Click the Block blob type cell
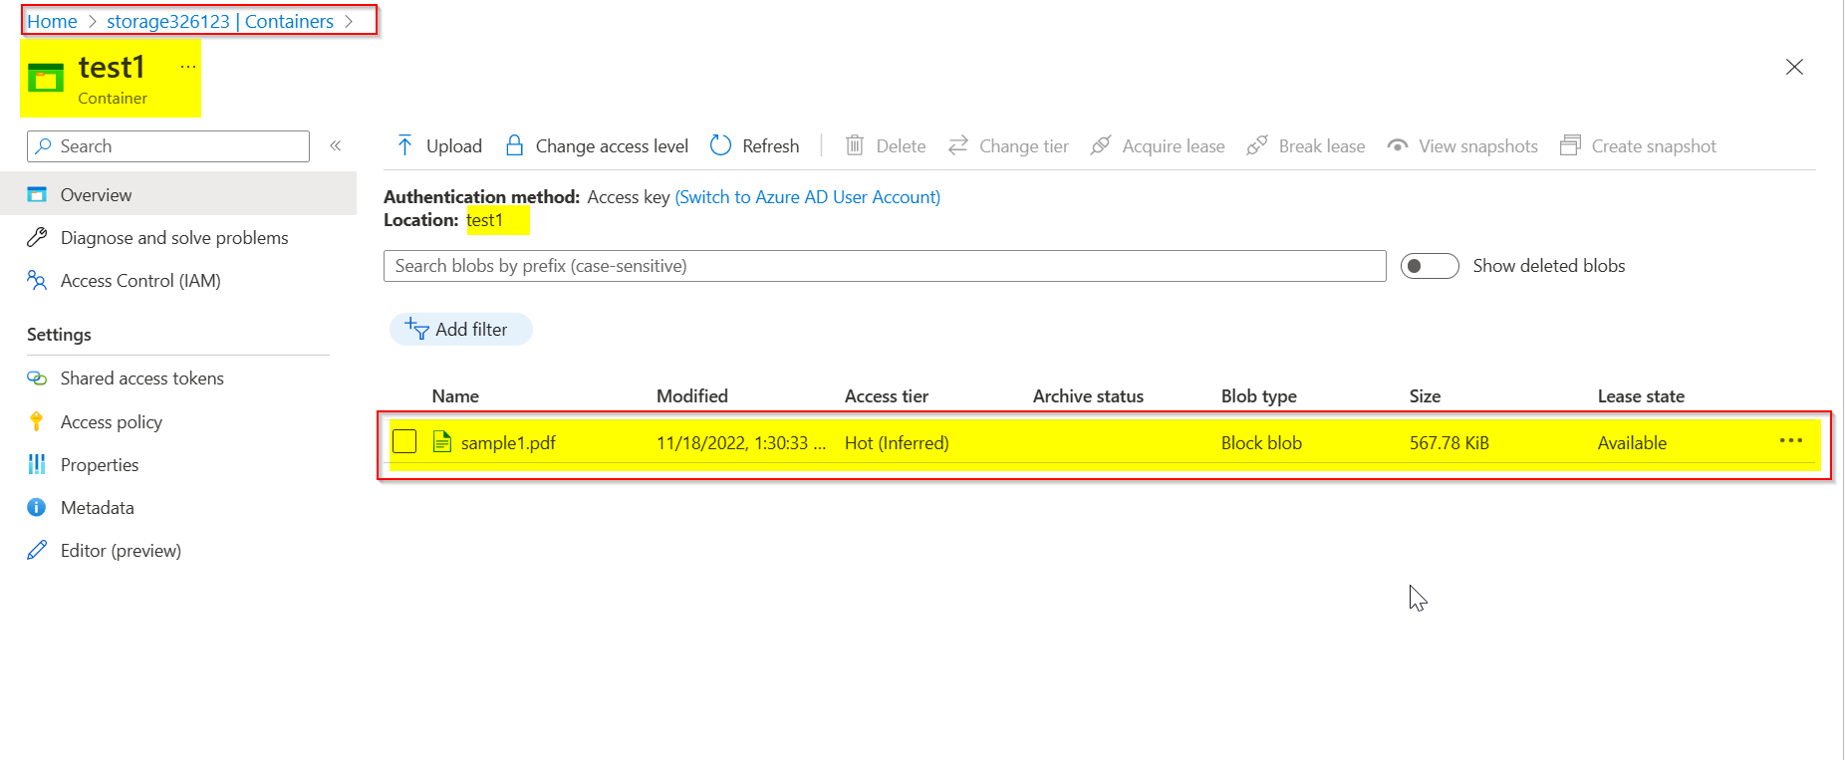The width and height of the screenshot is (1845, 760). click(1261, 442)
